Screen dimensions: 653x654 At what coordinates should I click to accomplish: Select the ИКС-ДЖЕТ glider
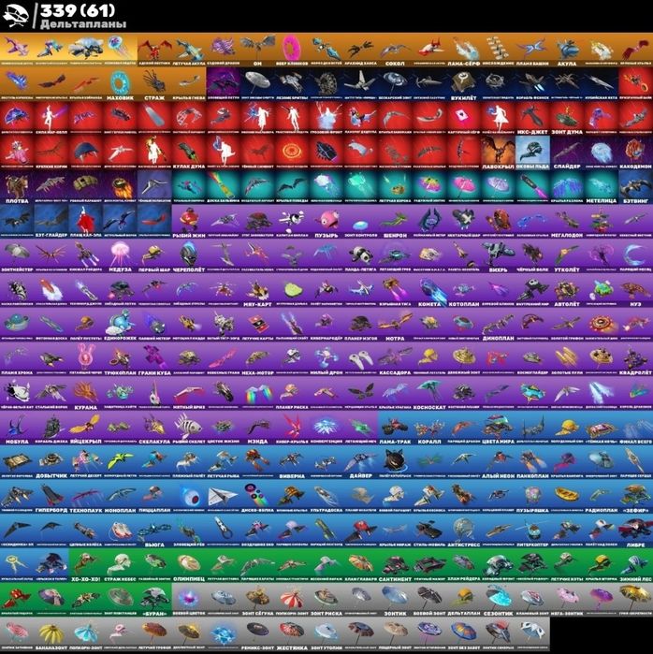pos(532,118)
